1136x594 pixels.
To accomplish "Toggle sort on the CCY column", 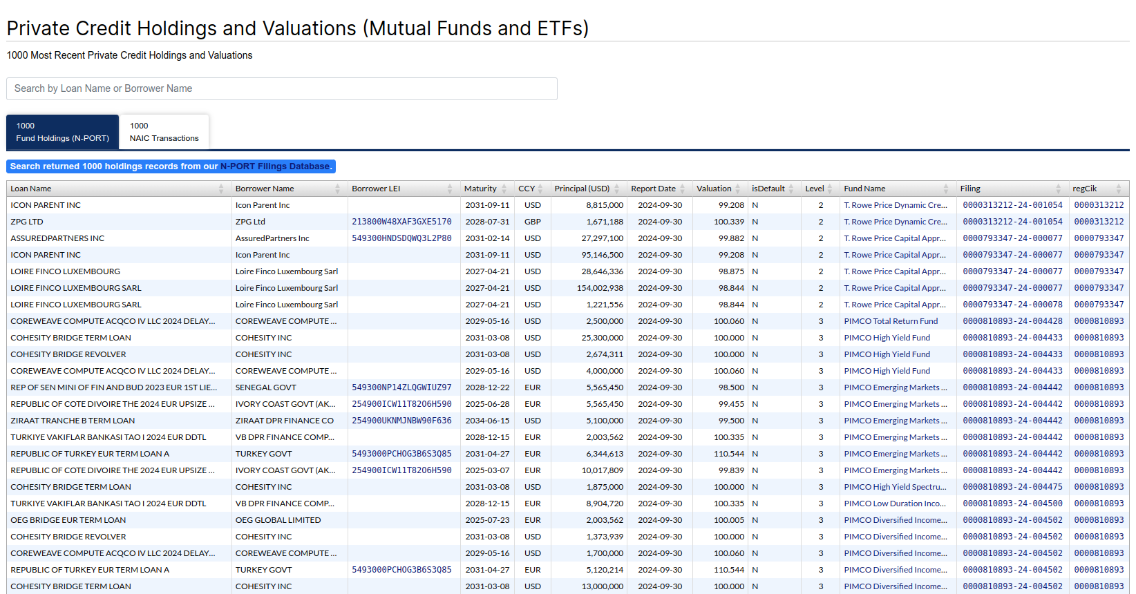I will pos(540,189).
